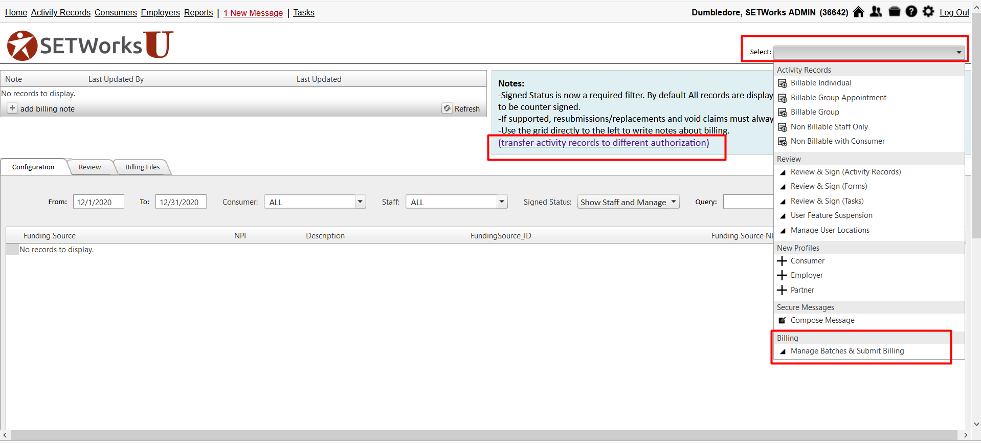Viewport: 981px width, 443px height.
Task: Click the Billable Group Appointment record icon
Action: coord(783,98)
